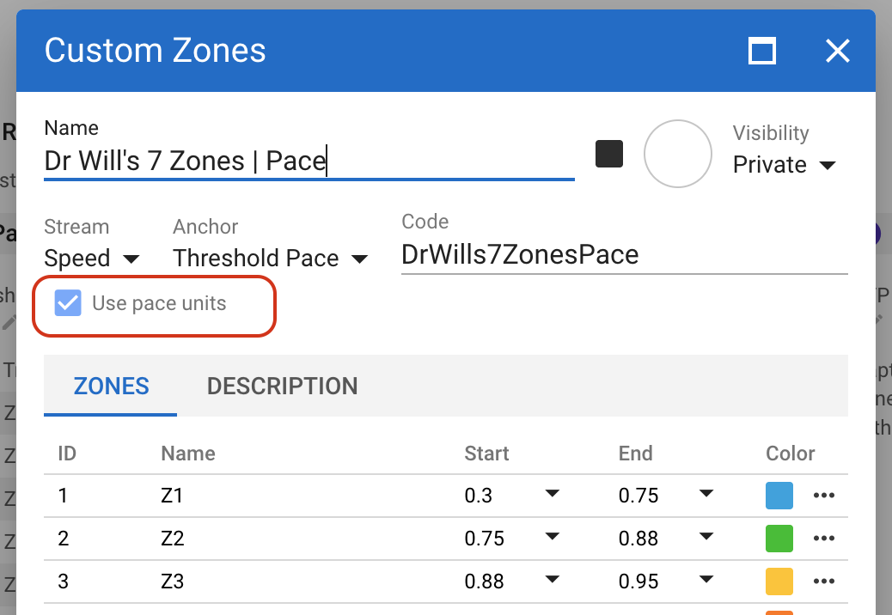Open the Visibility Private dropdown
The height and width of the screenshot is (615, 892).
click(x=784, y=165)
